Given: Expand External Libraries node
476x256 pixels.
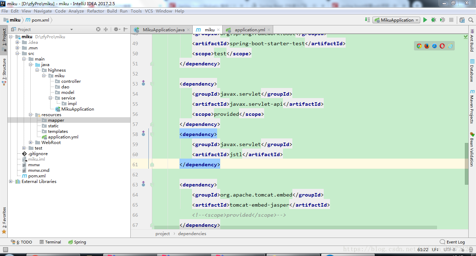Looking at the screenshot, I should coord(11,182).
